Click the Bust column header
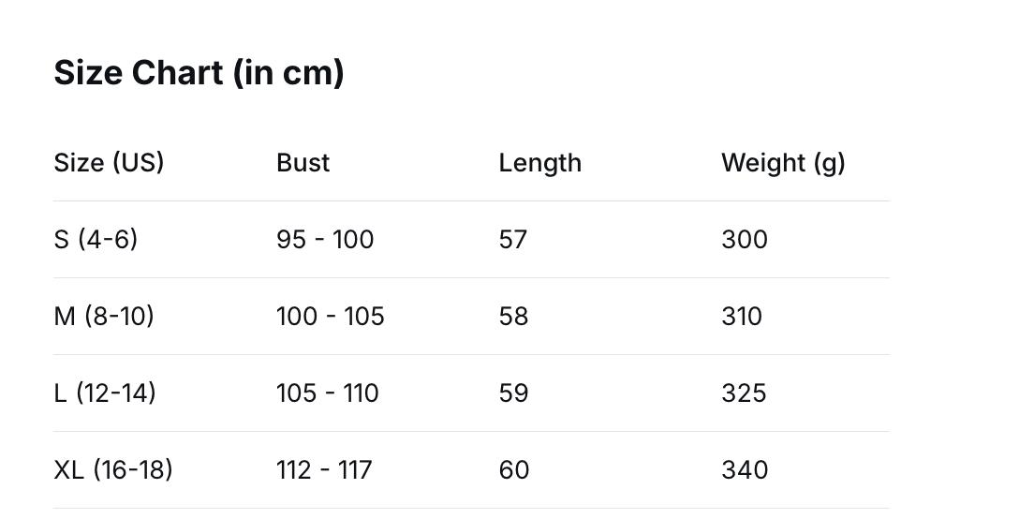The height and width of the screenshot is (519, 1019). (303, 163)
